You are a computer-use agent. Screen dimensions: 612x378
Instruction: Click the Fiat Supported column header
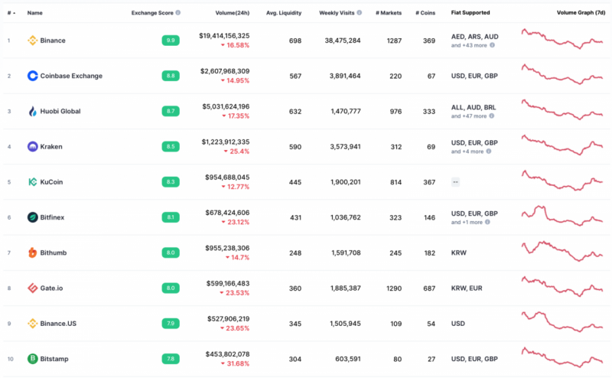coord(470,12)
